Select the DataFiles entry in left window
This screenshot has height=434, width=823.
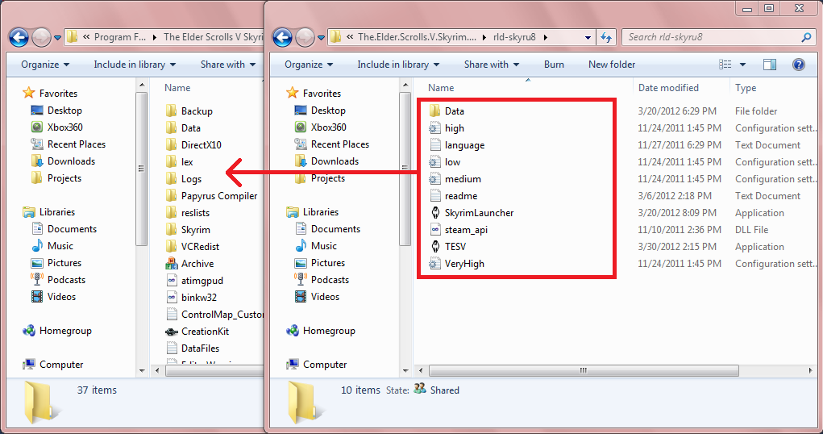pyautogui.click(x=200, y=348)
